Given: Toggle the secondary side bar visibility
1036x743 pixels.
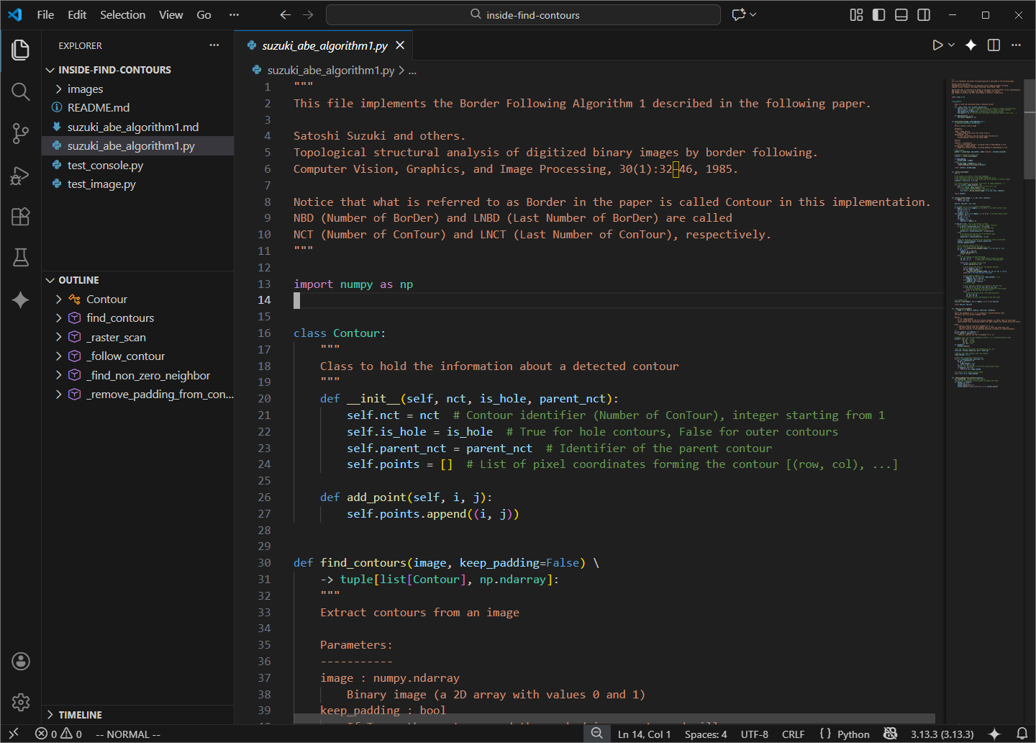Looking at the screenshot, I should (924, 15).
